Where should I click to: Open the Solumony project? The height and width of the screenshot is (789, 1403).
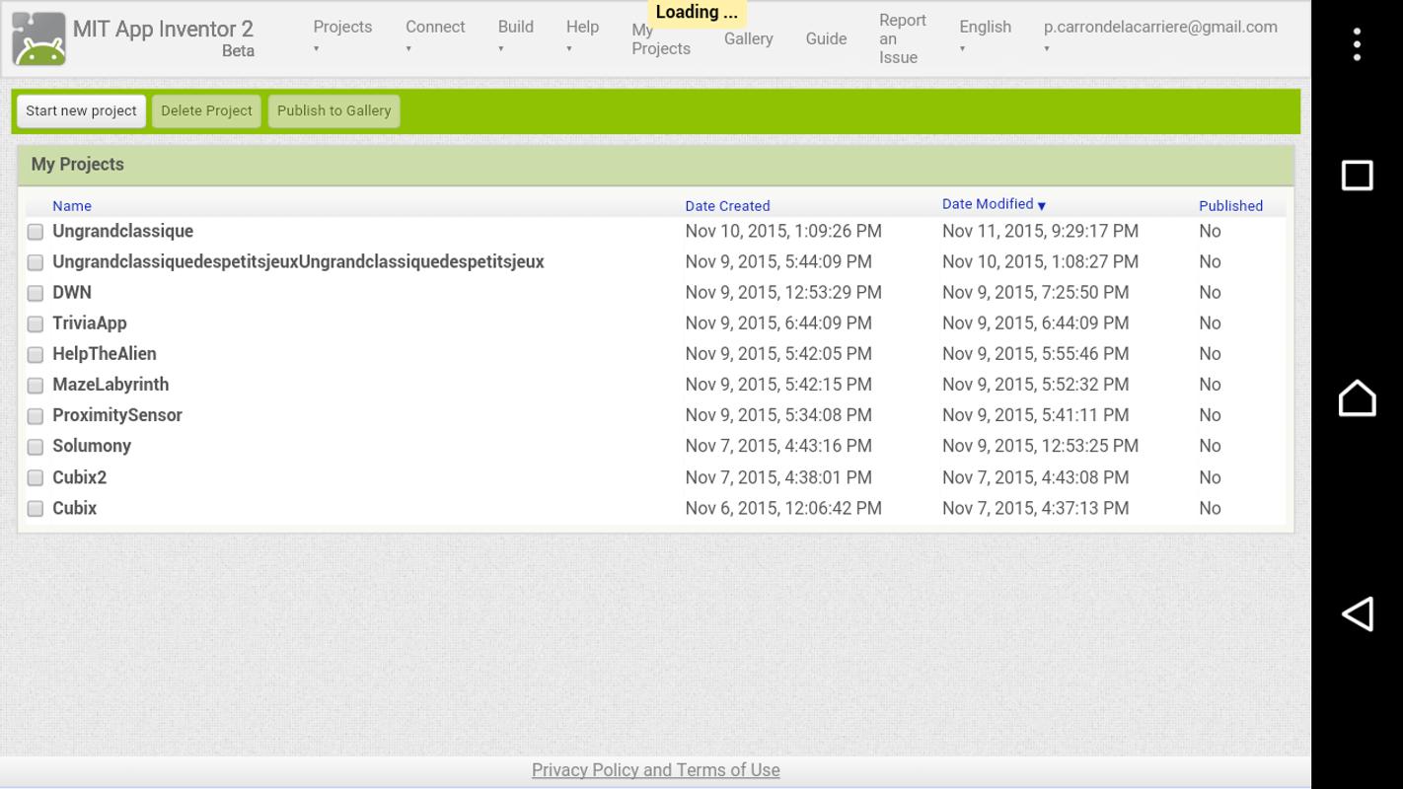[x=92, y=446]
